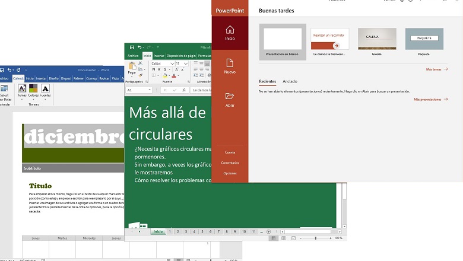Viewport: 463px width, 261px height.
Task: Open the Disposición de página tab in Excel
Action: coord(181,55)
